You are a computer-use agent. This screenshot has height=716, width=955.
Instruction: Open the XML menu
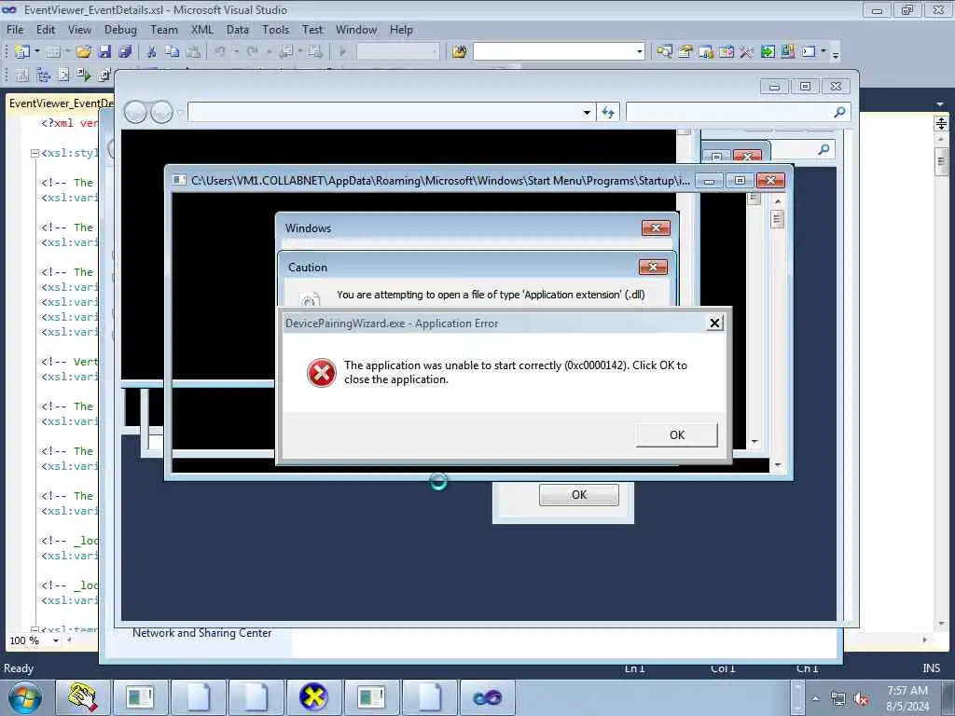click(202, 29)
